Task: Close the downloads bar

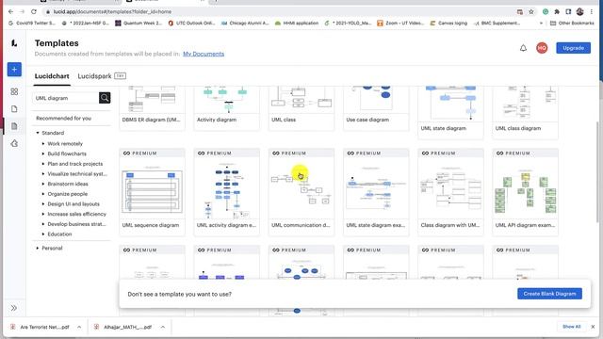Action: 593,327
